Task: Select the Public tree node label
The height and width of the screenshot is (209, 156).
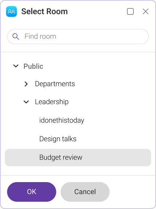Action: [33, 66]
